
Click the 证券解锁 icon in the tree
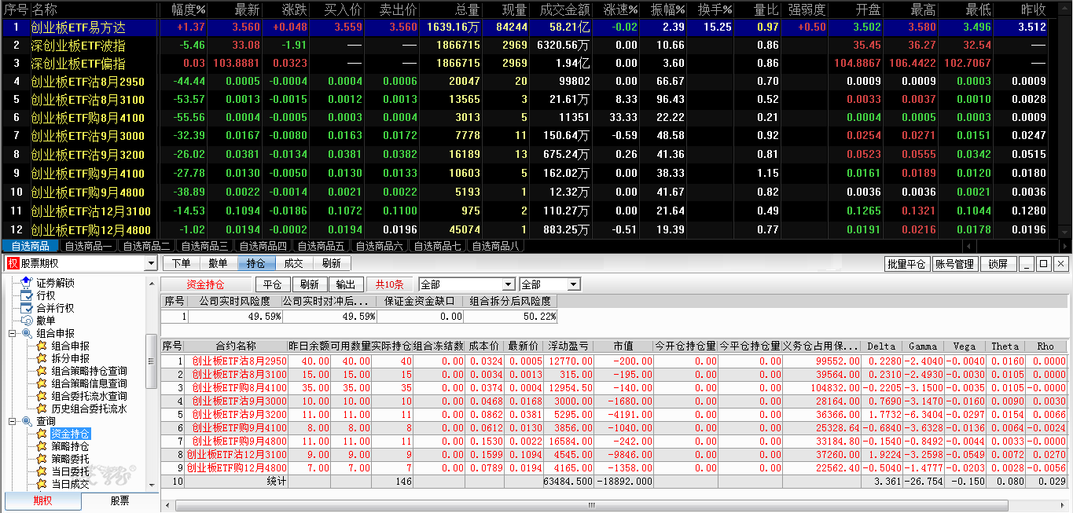(27, 283)
